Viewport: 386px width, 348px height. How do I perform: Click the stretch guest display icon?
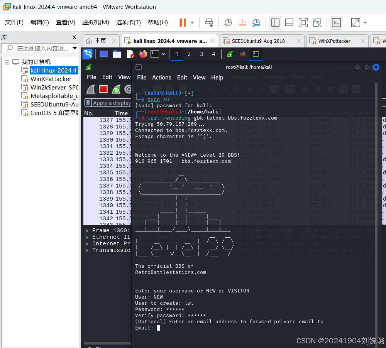click(x=356, y=23)
